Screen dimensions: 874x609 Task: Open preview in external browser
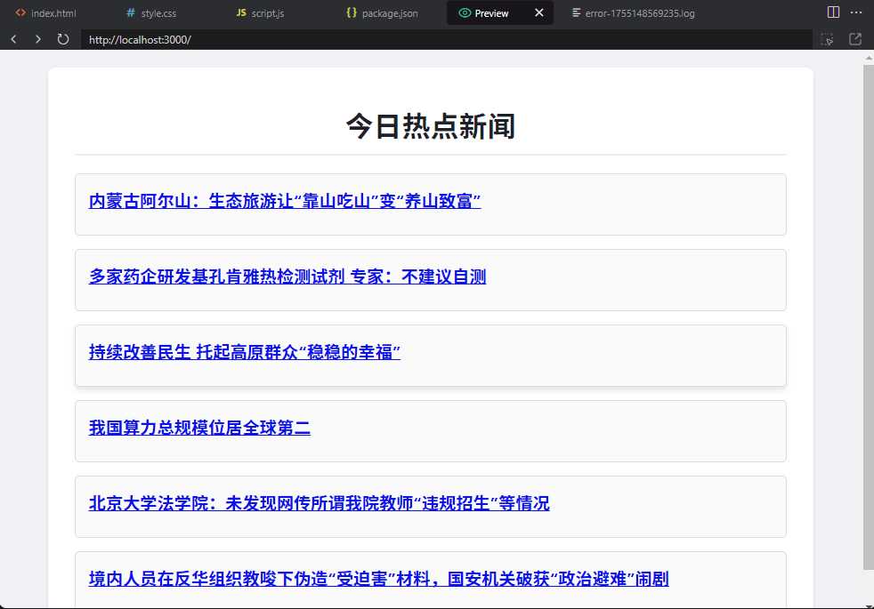[856, 39]
